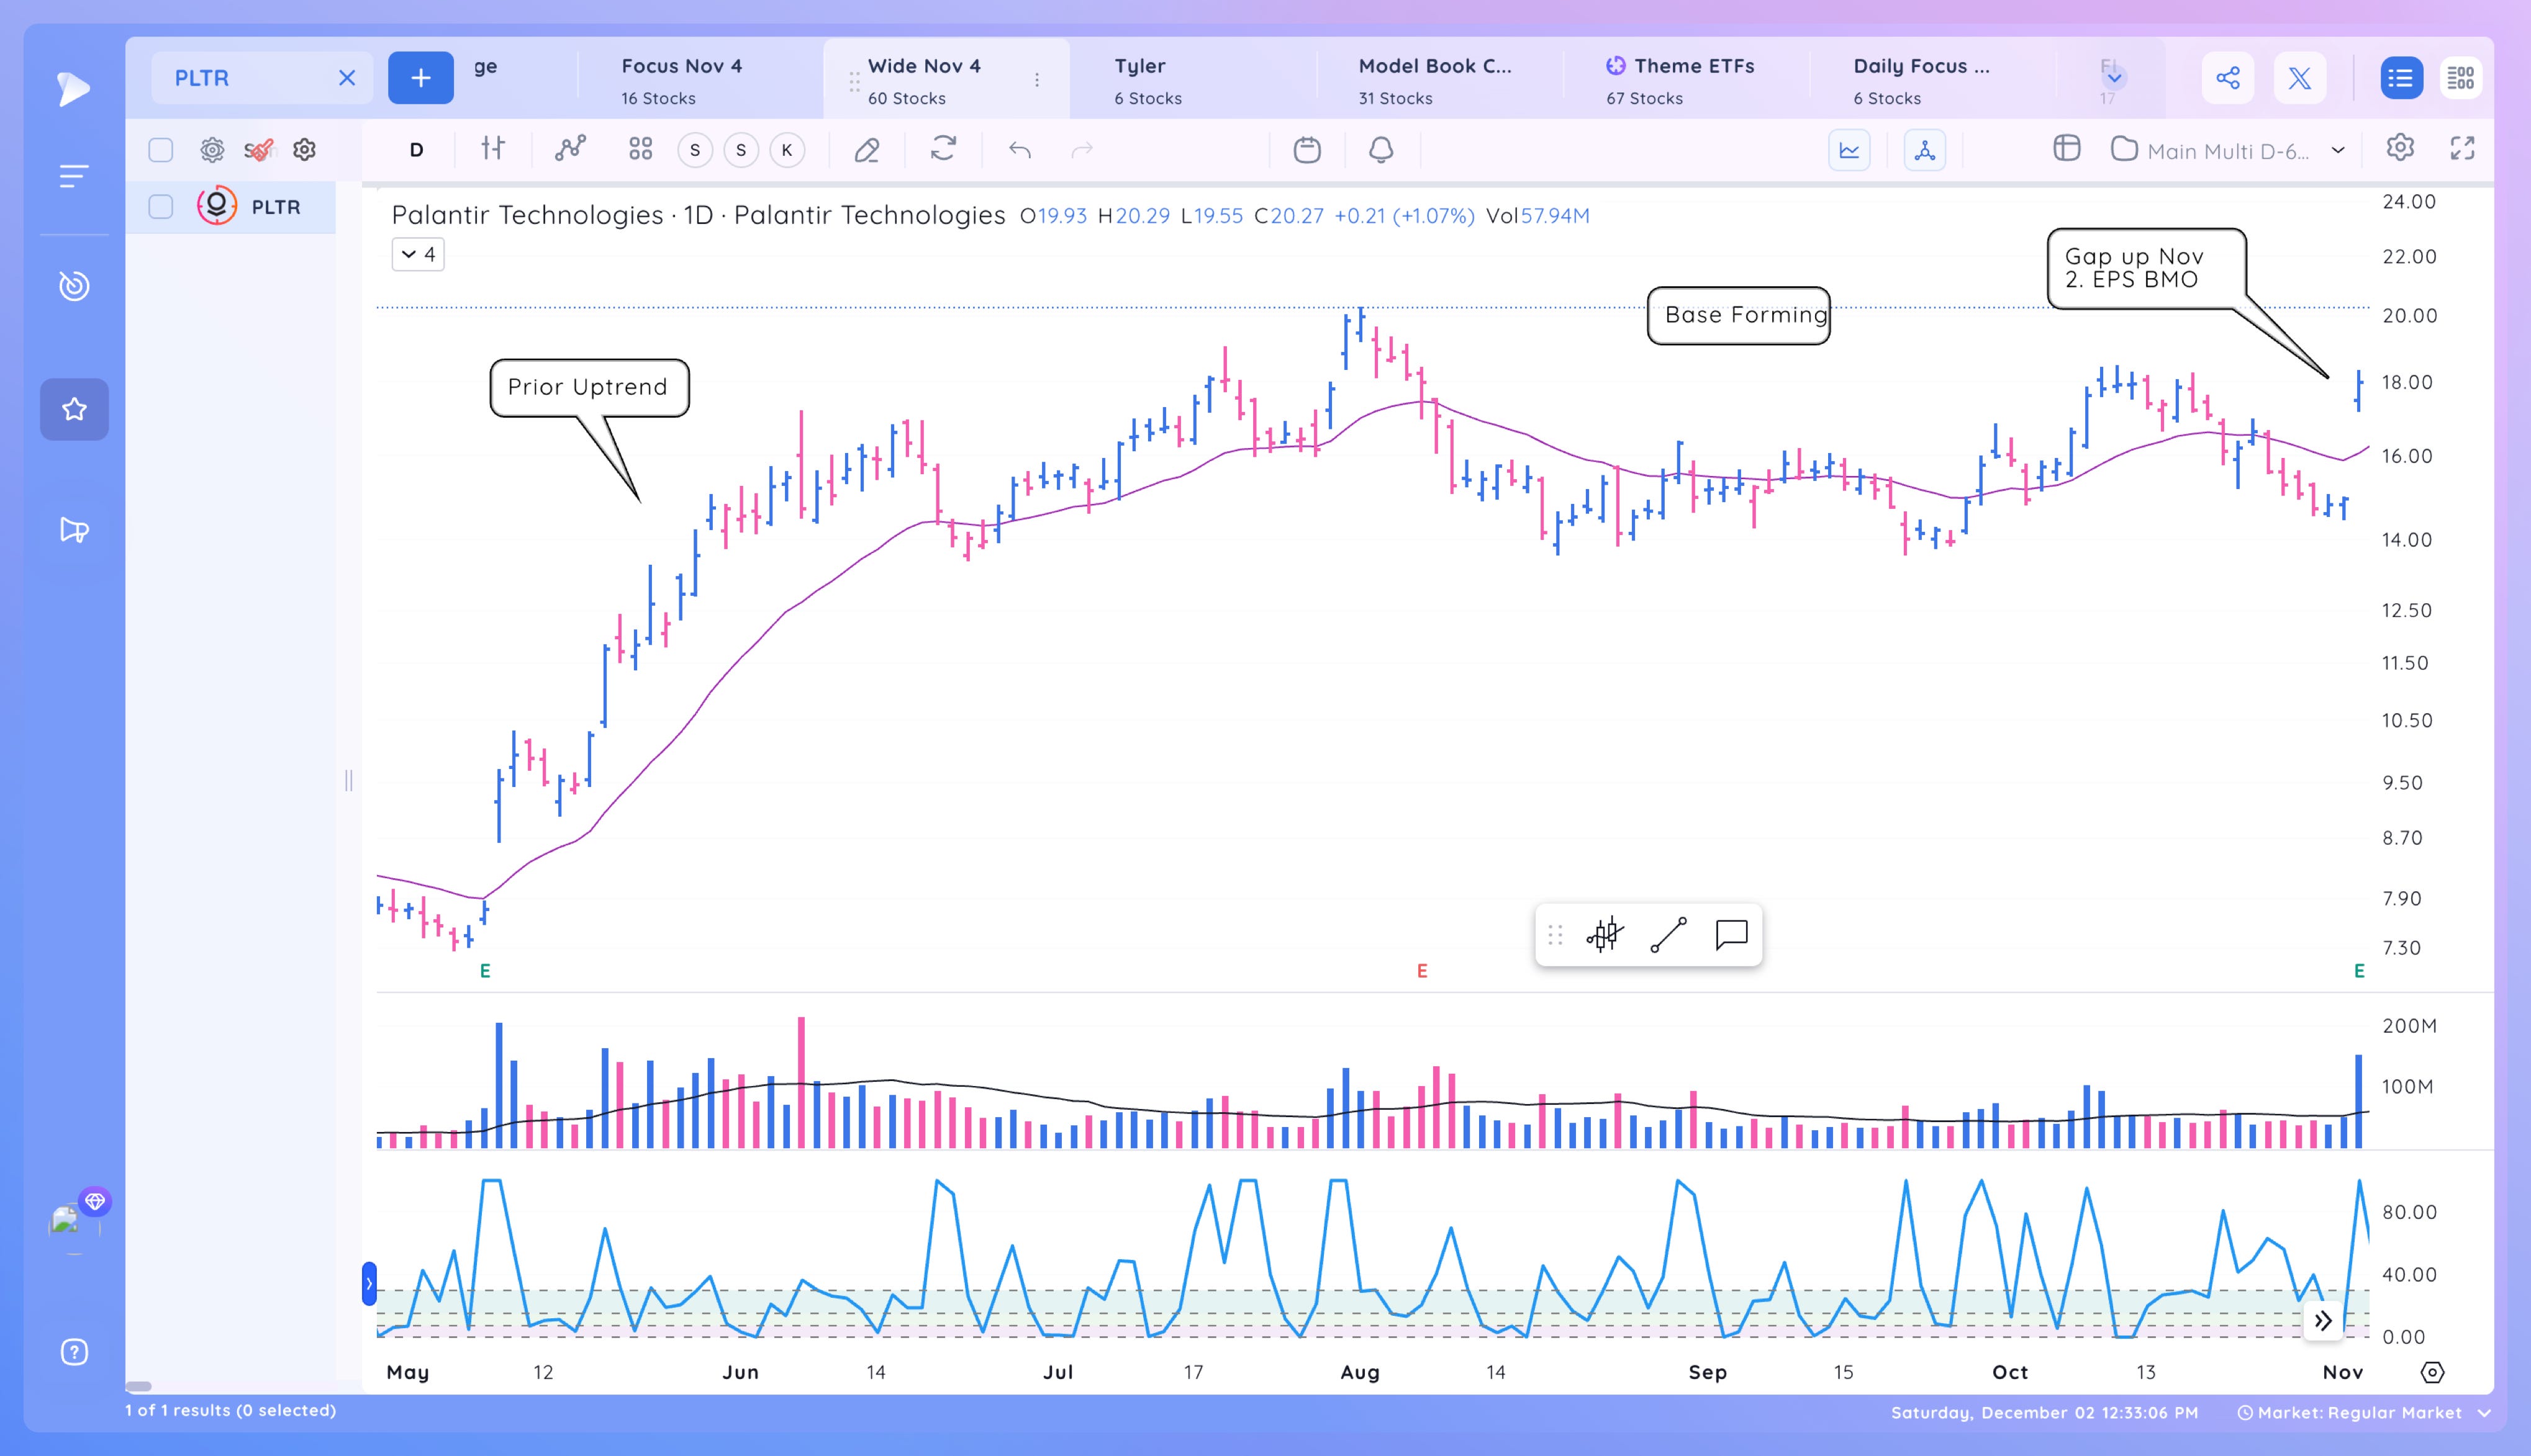Open the sidebar hamburger menu lines icon
This screenshot has height=1456, width=2531.
coord(73,177)
